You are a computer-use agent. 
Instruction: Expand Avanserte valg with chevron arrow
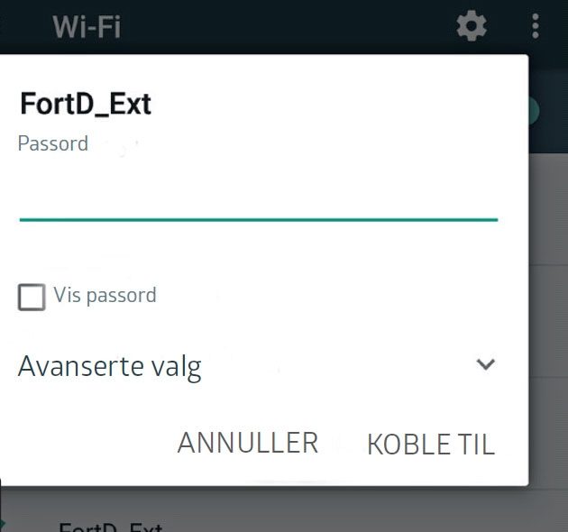pos(485,364)
